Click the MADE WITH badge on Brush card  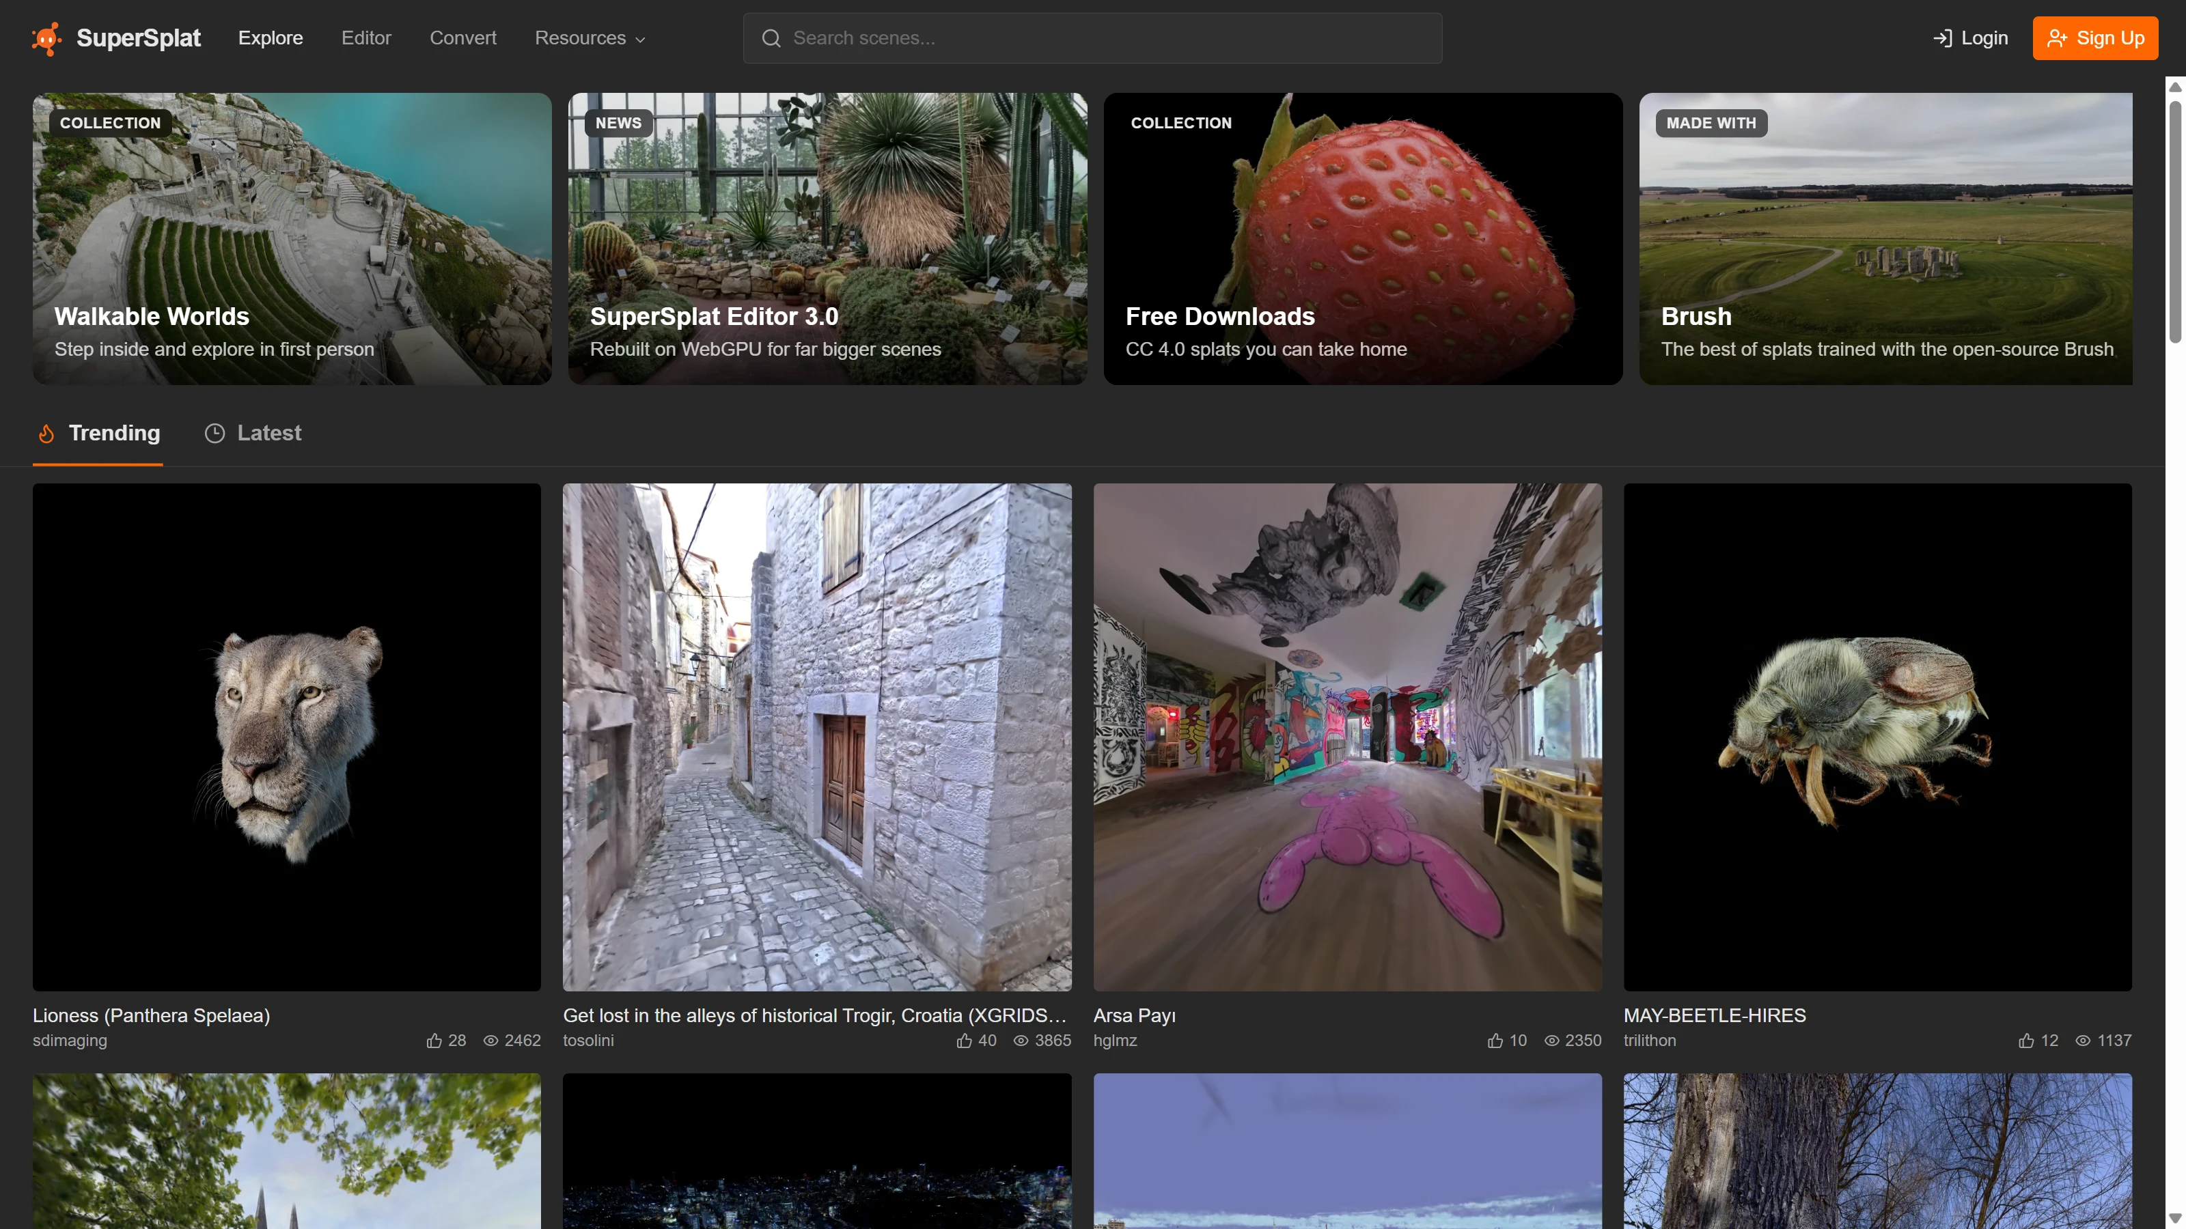[x=1712, y=123]
